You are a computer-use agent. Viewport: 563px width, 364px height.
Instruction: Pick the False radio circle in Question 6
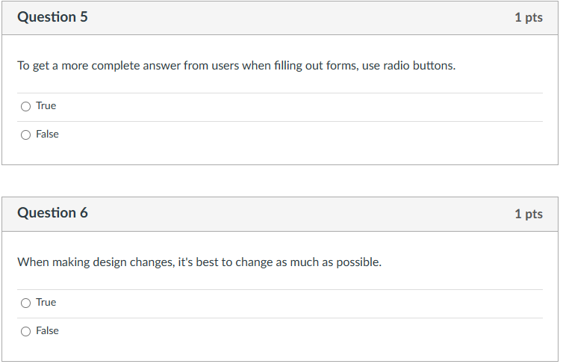click(25, 331)
